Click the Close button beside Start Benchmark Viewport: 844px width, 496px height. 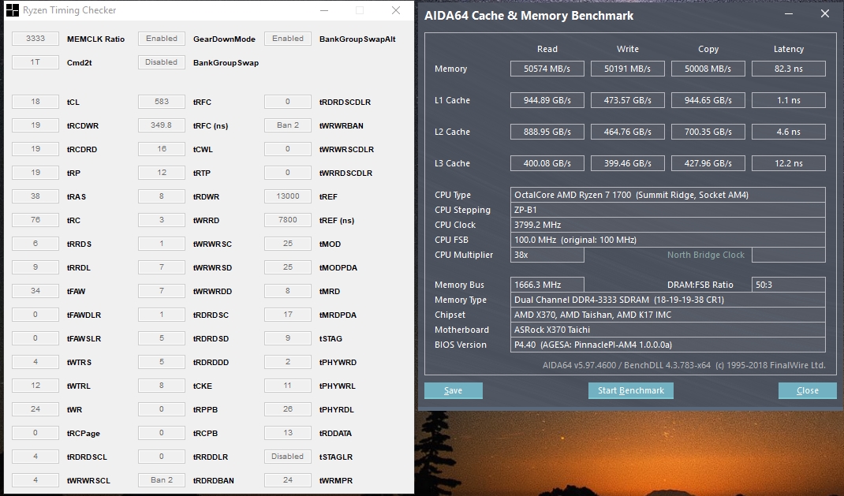[x=807, y=390]
